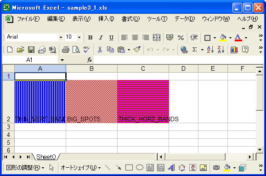The image size is (266, 176).
Task: Open 書式(O) menu
Action: tap(130, 19)
